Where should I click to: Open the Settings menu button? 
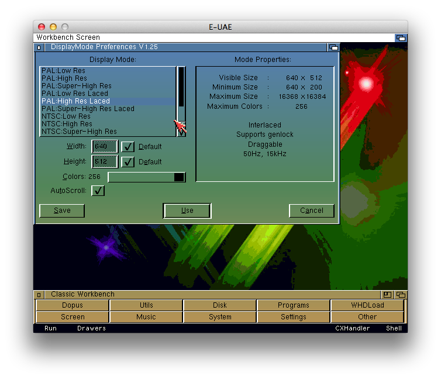pos(294,317)
